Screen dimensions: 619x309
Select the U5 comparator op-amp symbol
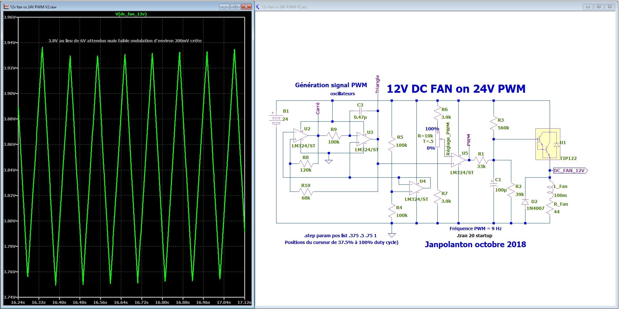pos(458,160)
